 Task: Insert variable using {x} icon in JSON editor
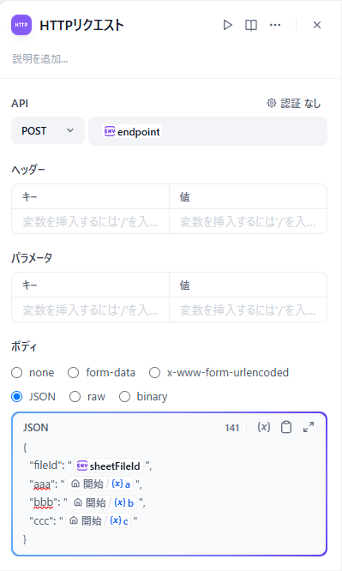coord(264,427)
